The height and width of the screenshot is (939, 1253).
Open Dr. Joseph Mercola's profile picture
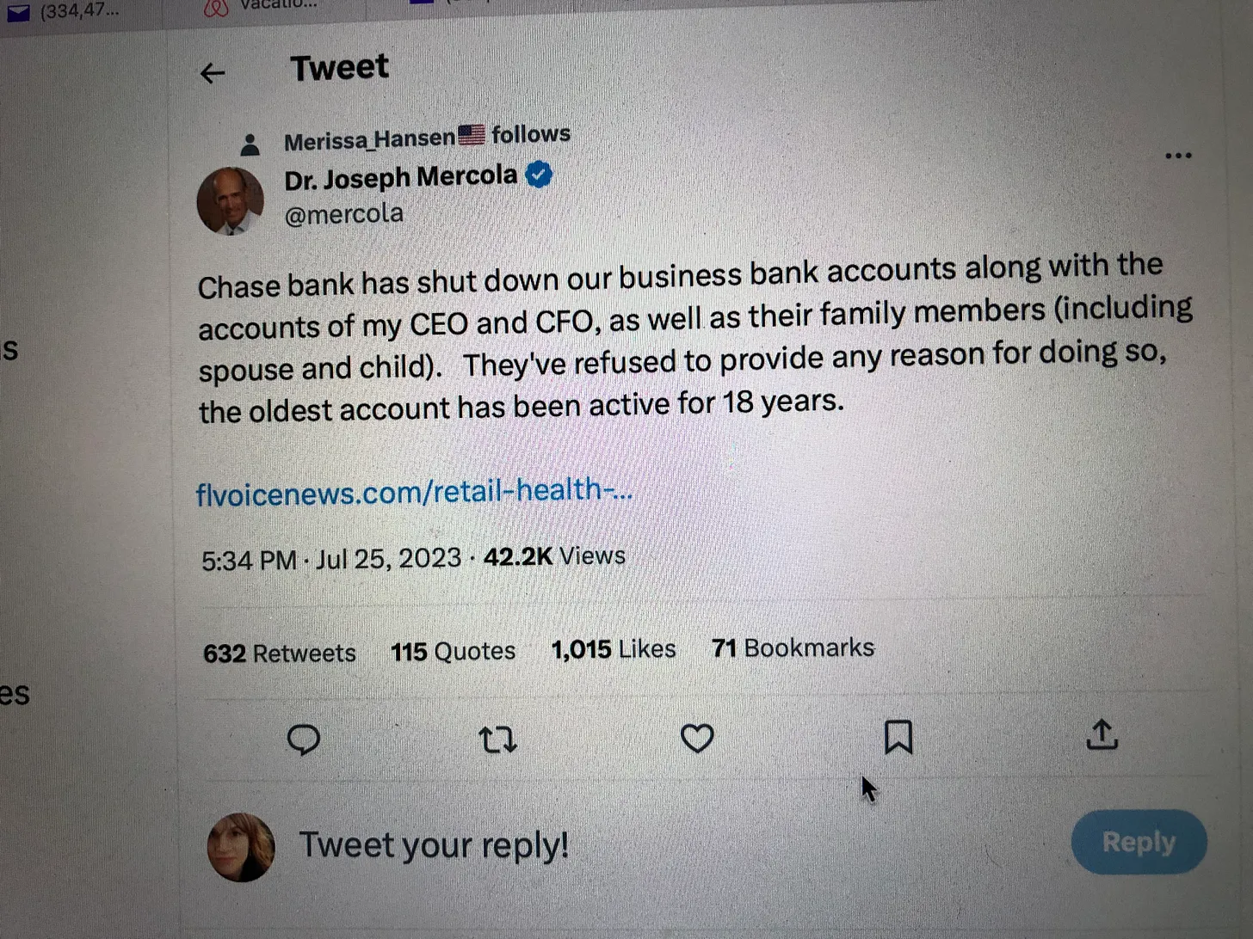click(230, 201)
